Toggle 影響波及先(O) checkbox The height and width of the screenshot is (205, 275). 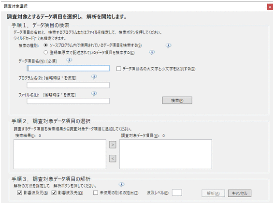pos(54,193)
